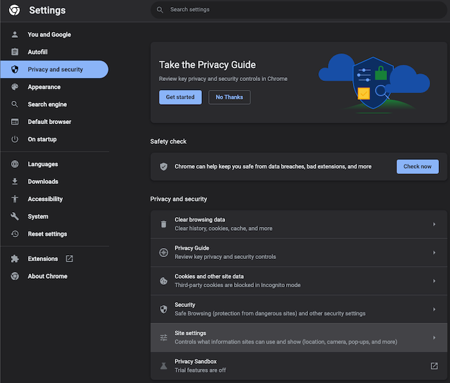The height and width of the screenshot is (383, 450).
Task: Click the On startup power icon
Action: (x=15, y=139)
